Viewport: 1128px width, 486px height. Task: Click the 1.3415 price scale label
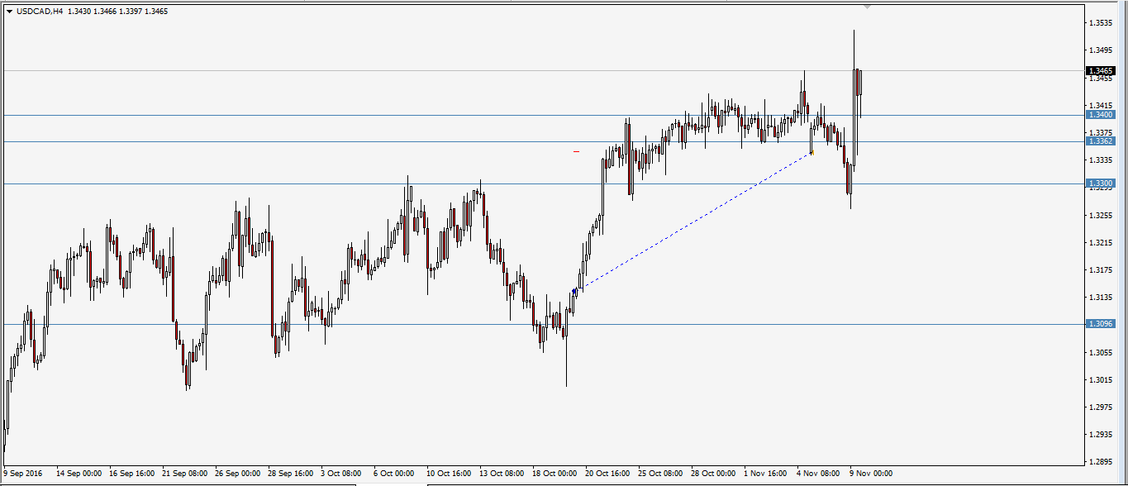1102,105
